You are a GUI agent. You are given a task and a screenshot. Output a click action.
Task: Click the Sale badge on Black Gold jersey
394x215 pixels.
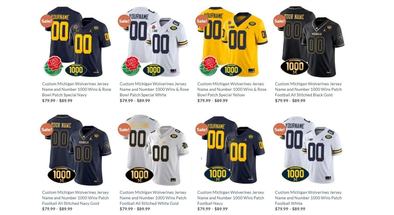coord(280,21)
